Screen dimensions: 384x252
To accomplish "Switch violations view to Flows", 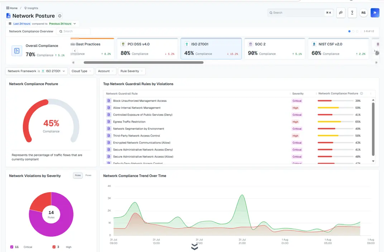I will [x=88, y=175].
